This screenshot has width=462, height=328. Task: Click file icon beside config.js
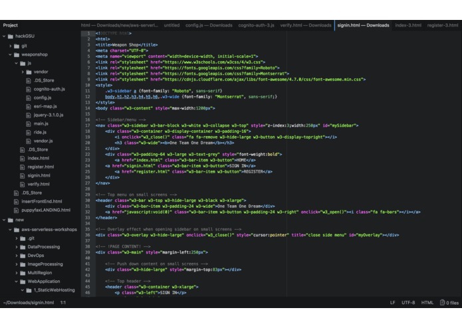pos(29,98)
